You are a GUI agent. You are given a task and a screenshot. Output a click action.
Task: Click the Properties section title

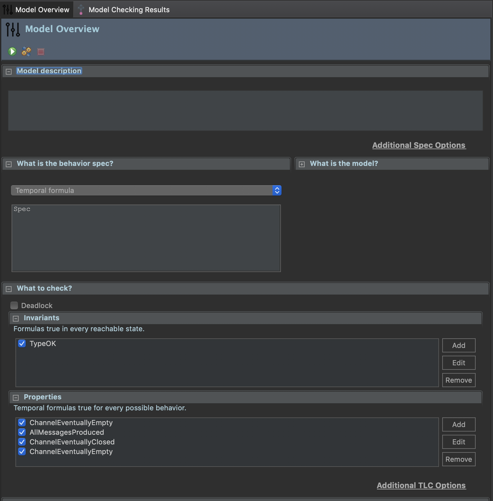(x=42, y=397)
